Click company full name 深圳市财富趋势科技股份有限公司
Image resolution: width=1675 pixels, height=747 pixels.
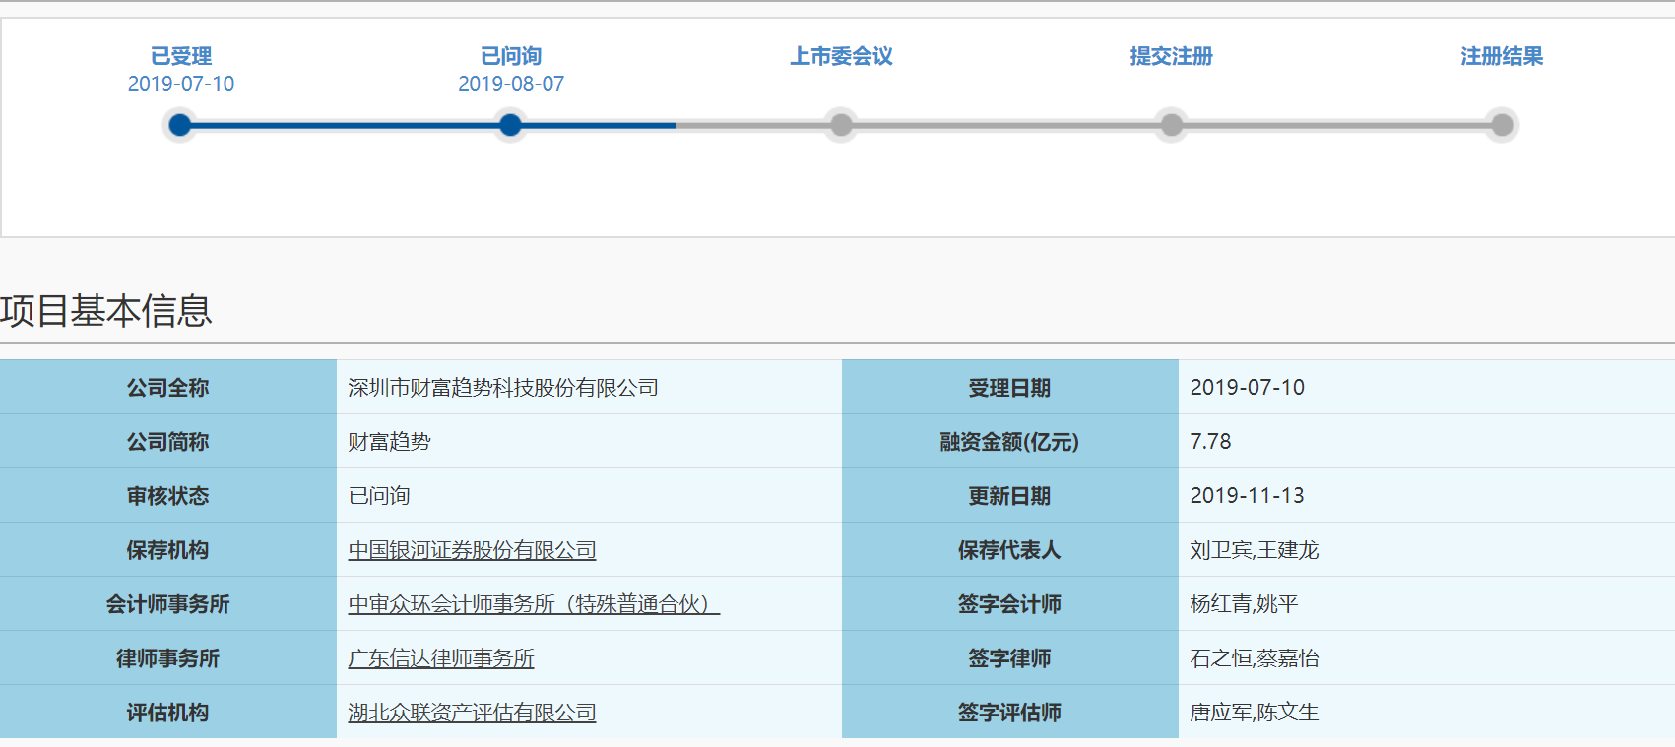coord(503,388)
